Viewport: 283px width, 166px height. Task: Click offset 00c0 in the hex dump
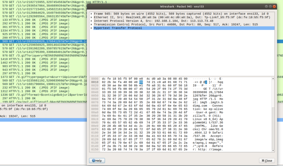[95, 119]
